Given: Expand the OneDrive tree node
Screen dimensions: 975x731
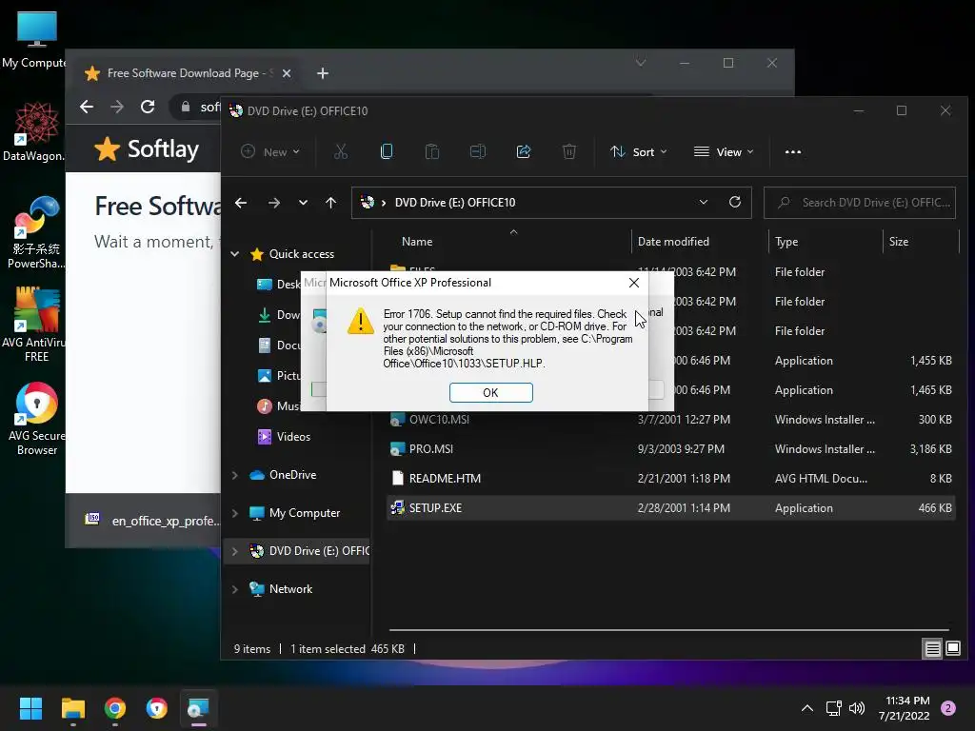Looking at the screenshot, I should [235, 475].
